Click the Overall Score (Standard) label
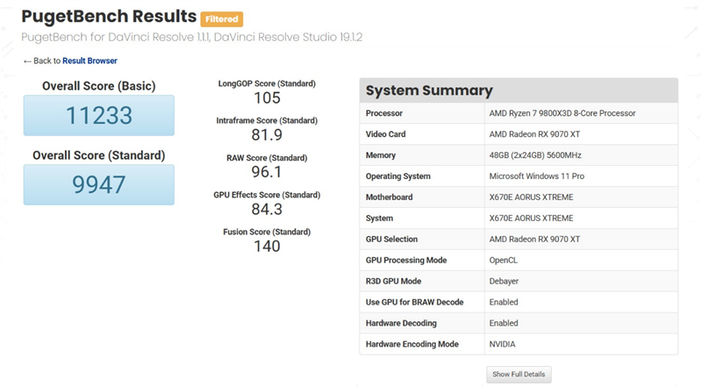Screen dimensions: 702x387 click(99, 155)
